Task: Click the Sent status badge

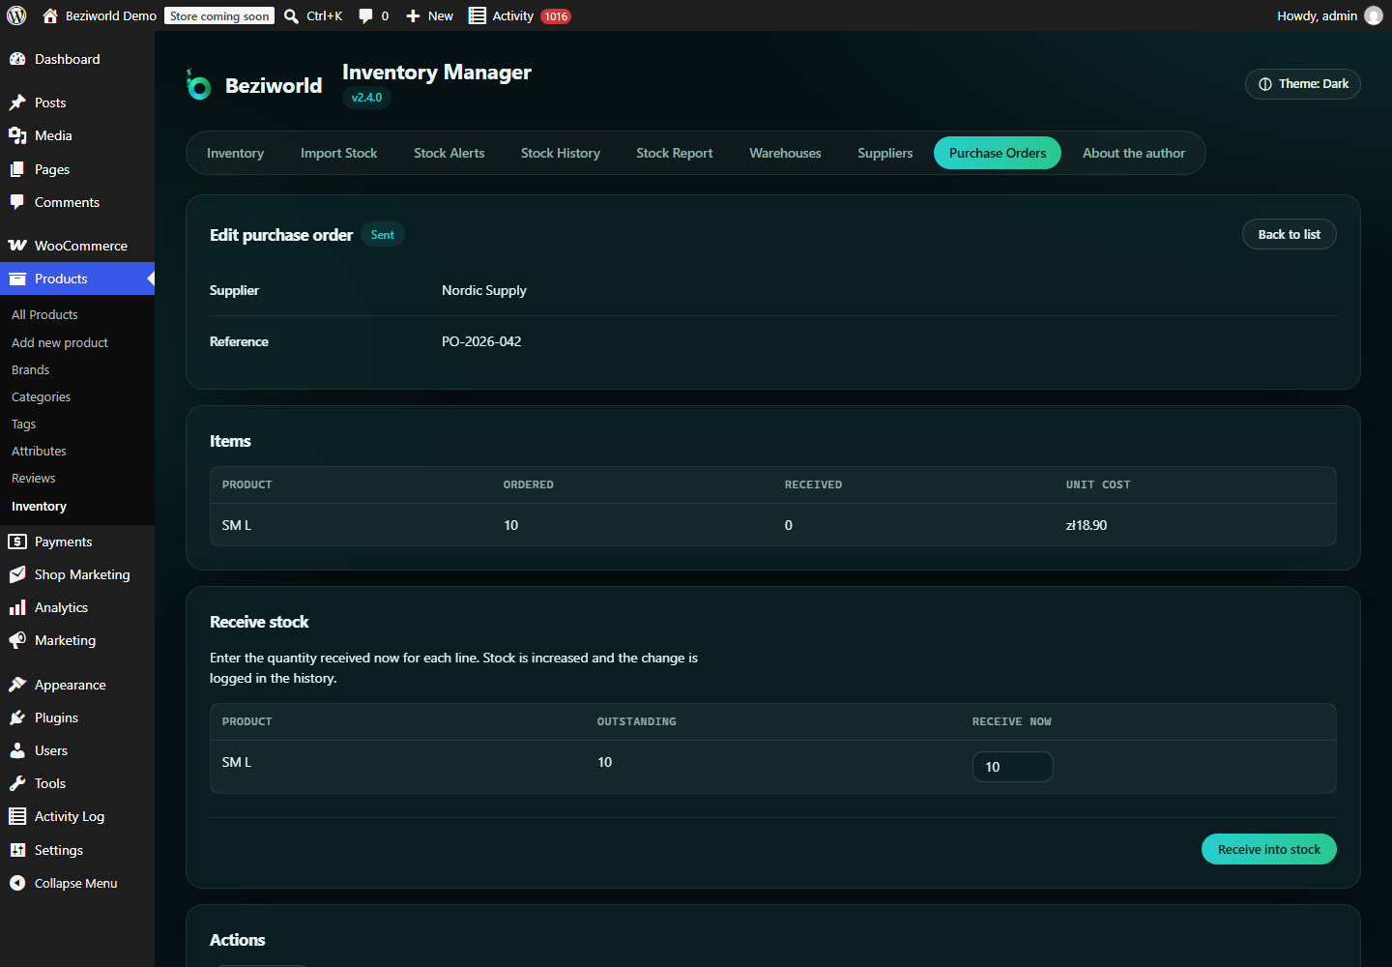Action: (x=383, y=235)
